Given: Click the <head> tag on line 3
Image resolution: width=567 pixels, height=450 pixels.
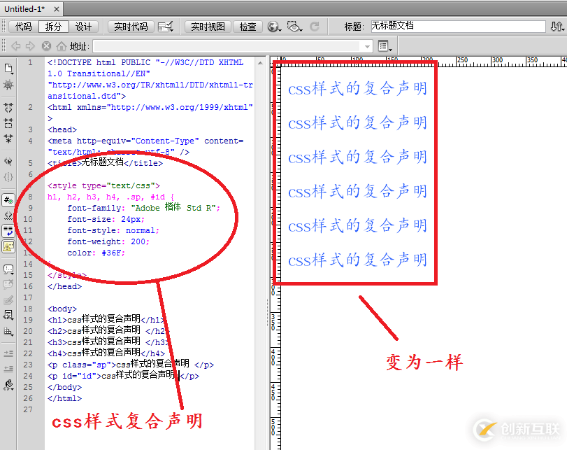Looking at the screenshot, I should point(62,129).
